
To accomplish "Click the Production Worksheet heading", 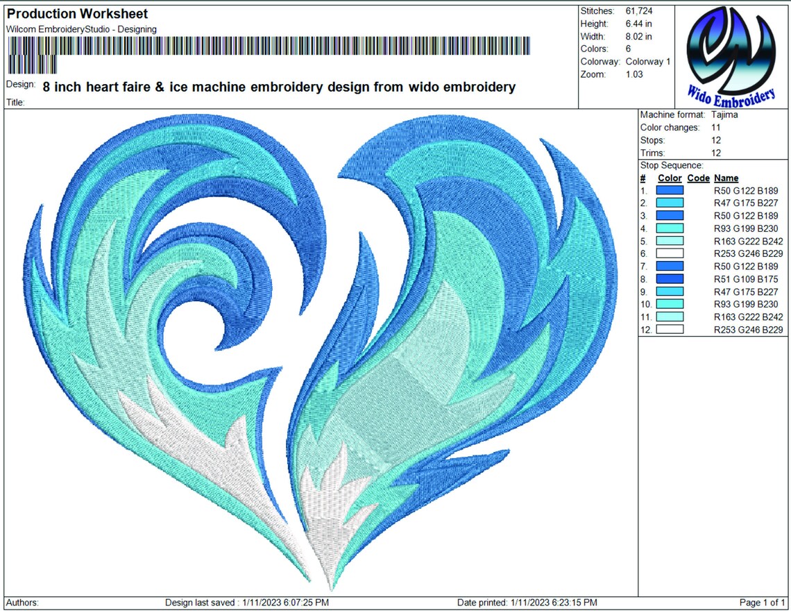I will coord(76,13).
